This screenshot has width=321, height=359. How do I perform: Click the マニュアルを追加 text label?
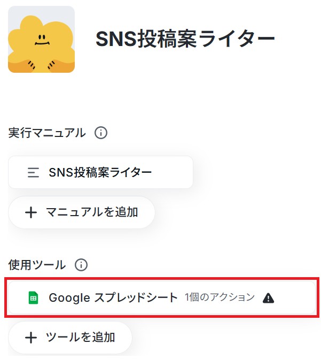click(x=92, y=212)
